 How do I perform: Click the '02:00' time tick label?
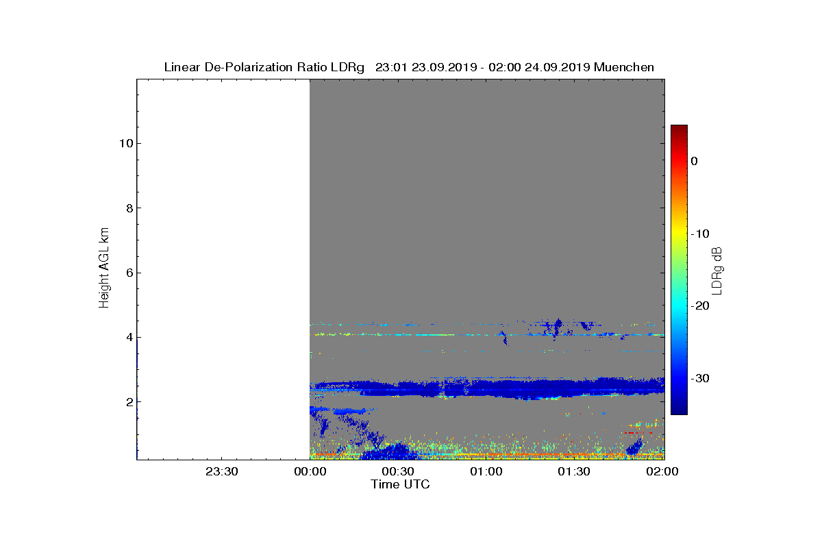[662, 472]
